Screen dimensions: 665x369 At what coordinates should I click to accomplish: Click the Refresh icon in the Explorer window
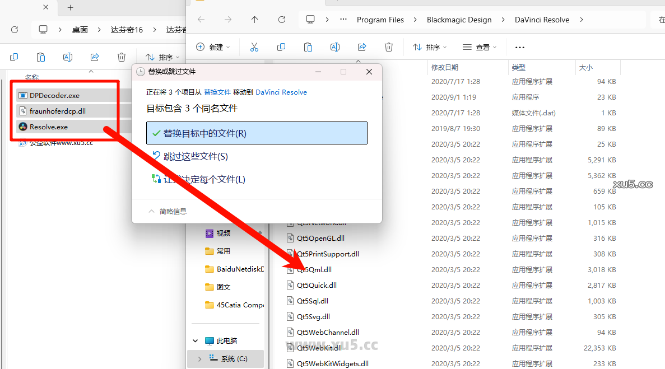coord(281,19)
